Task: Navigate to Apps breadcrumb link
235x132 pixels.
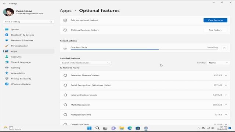Action: (x=66, y=11)
